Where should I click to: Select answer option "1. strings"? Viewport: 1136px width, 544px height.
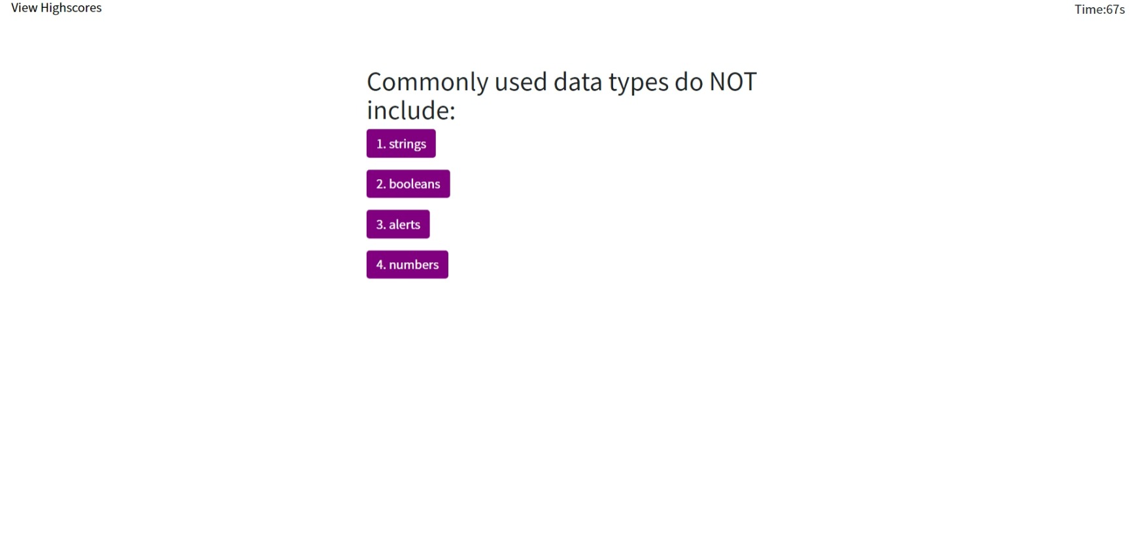point(401,143)
